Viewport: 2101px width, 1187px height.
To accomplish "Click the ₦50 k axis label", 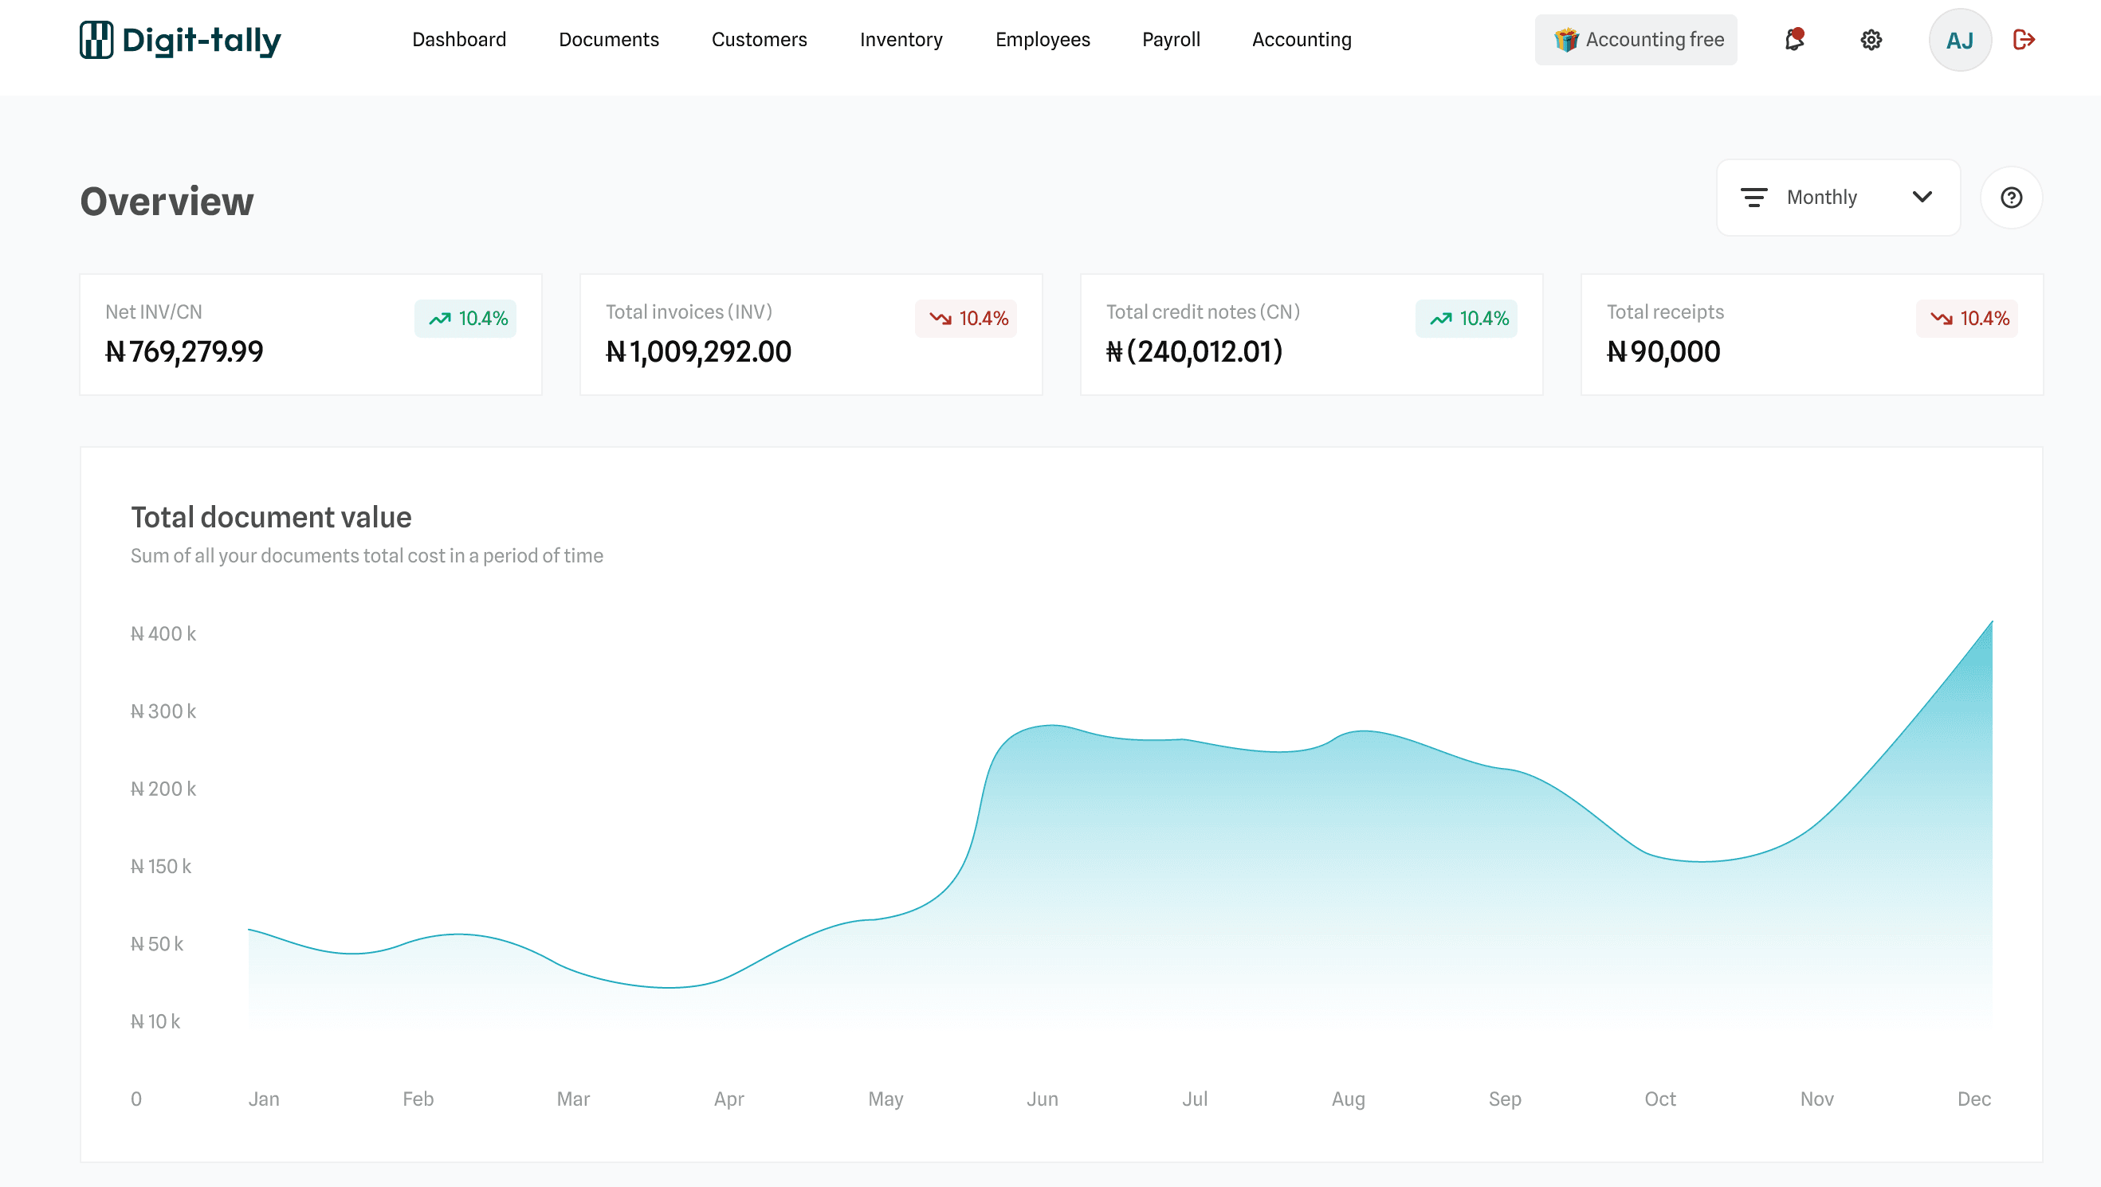I will coord(156,943).
